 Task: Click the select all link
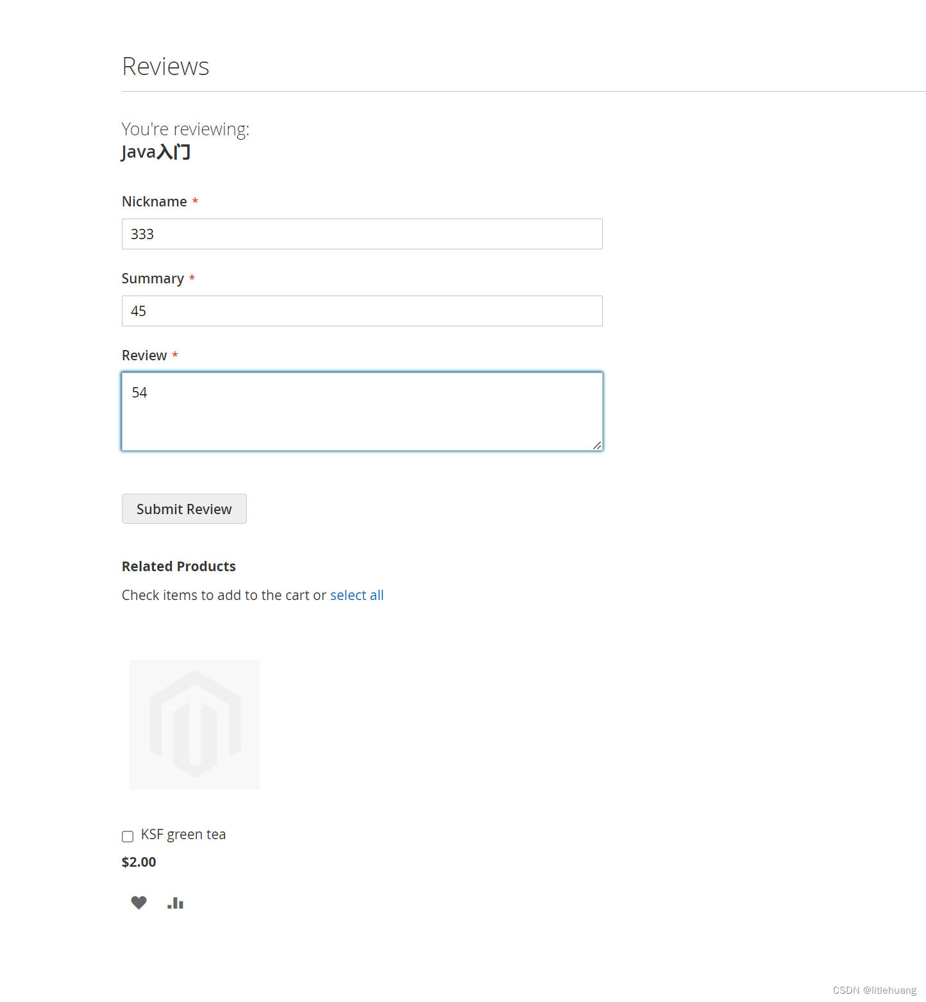pyautogui.click(x=357, y=595)
